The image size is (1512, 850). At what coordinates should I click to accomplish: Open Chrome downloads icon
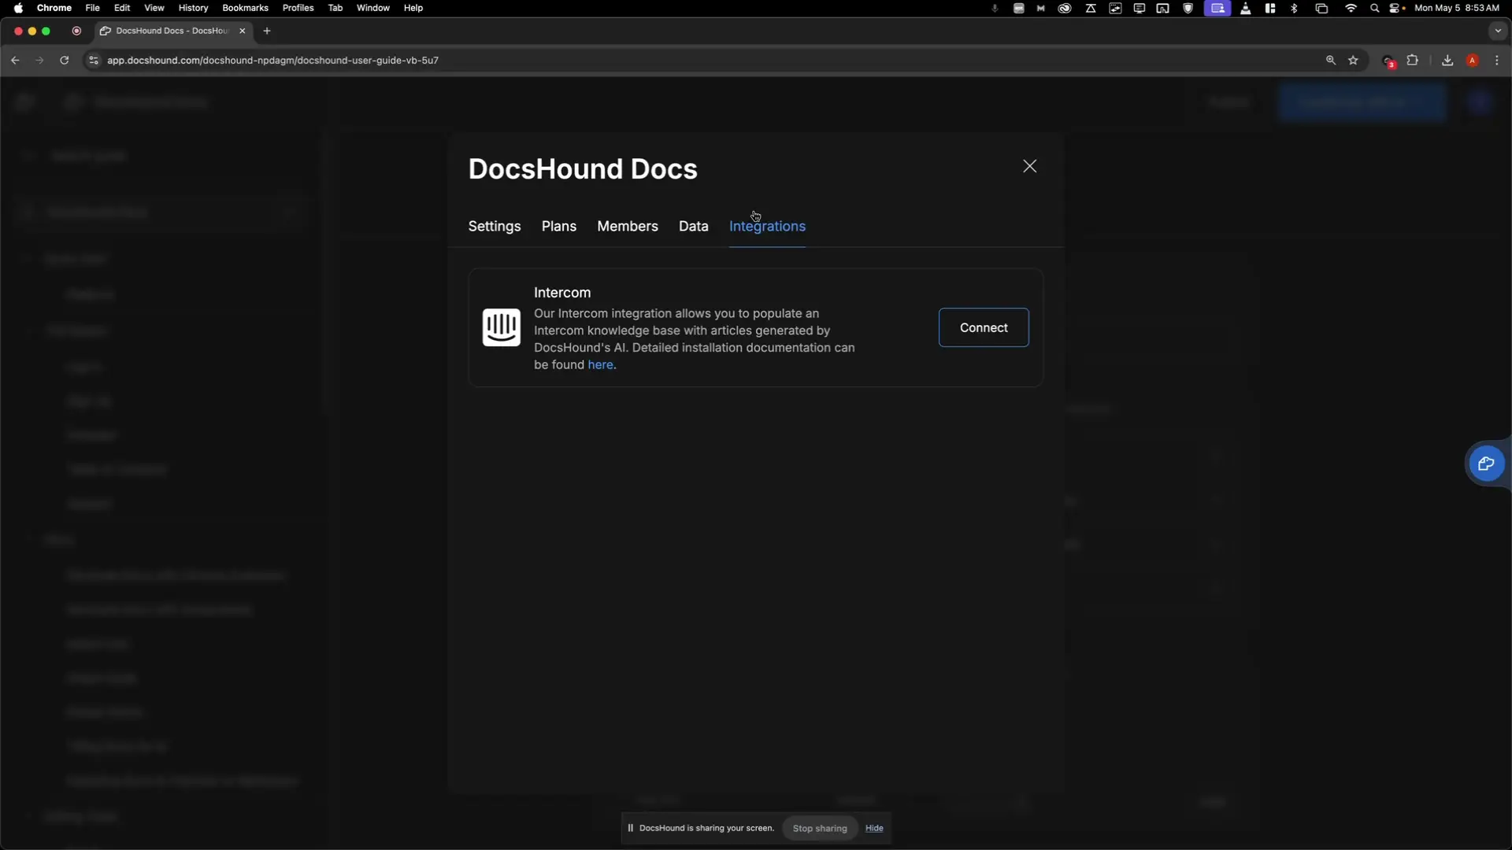(x=1447, y=61)
